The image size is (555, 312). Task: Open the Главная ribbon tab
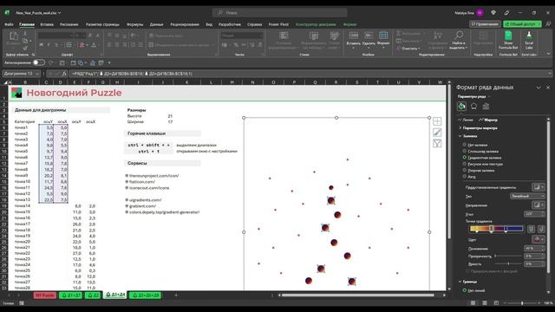(27, 24)
